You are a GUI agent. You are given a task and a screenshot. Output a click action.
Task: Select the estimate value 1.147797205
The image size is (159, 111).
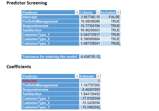coord(90,85)
